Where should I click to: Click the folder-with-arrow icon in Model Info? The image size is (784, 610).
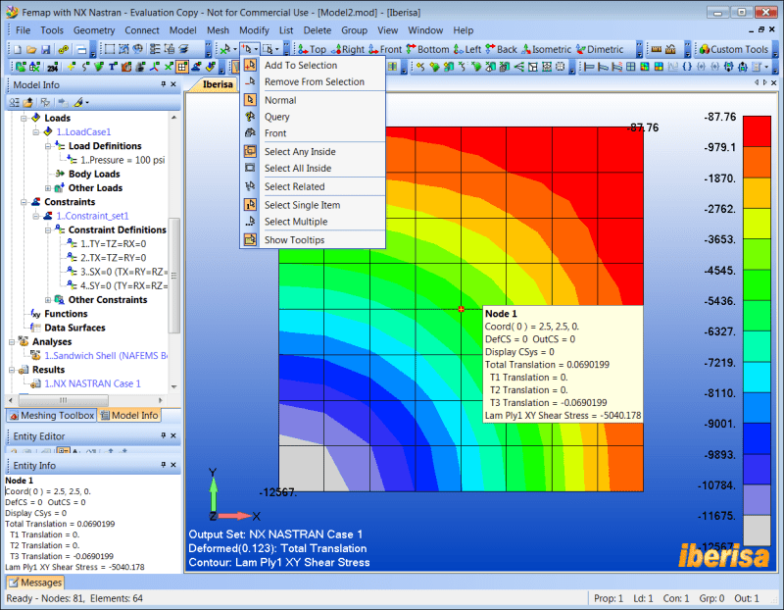pos(28,103)
